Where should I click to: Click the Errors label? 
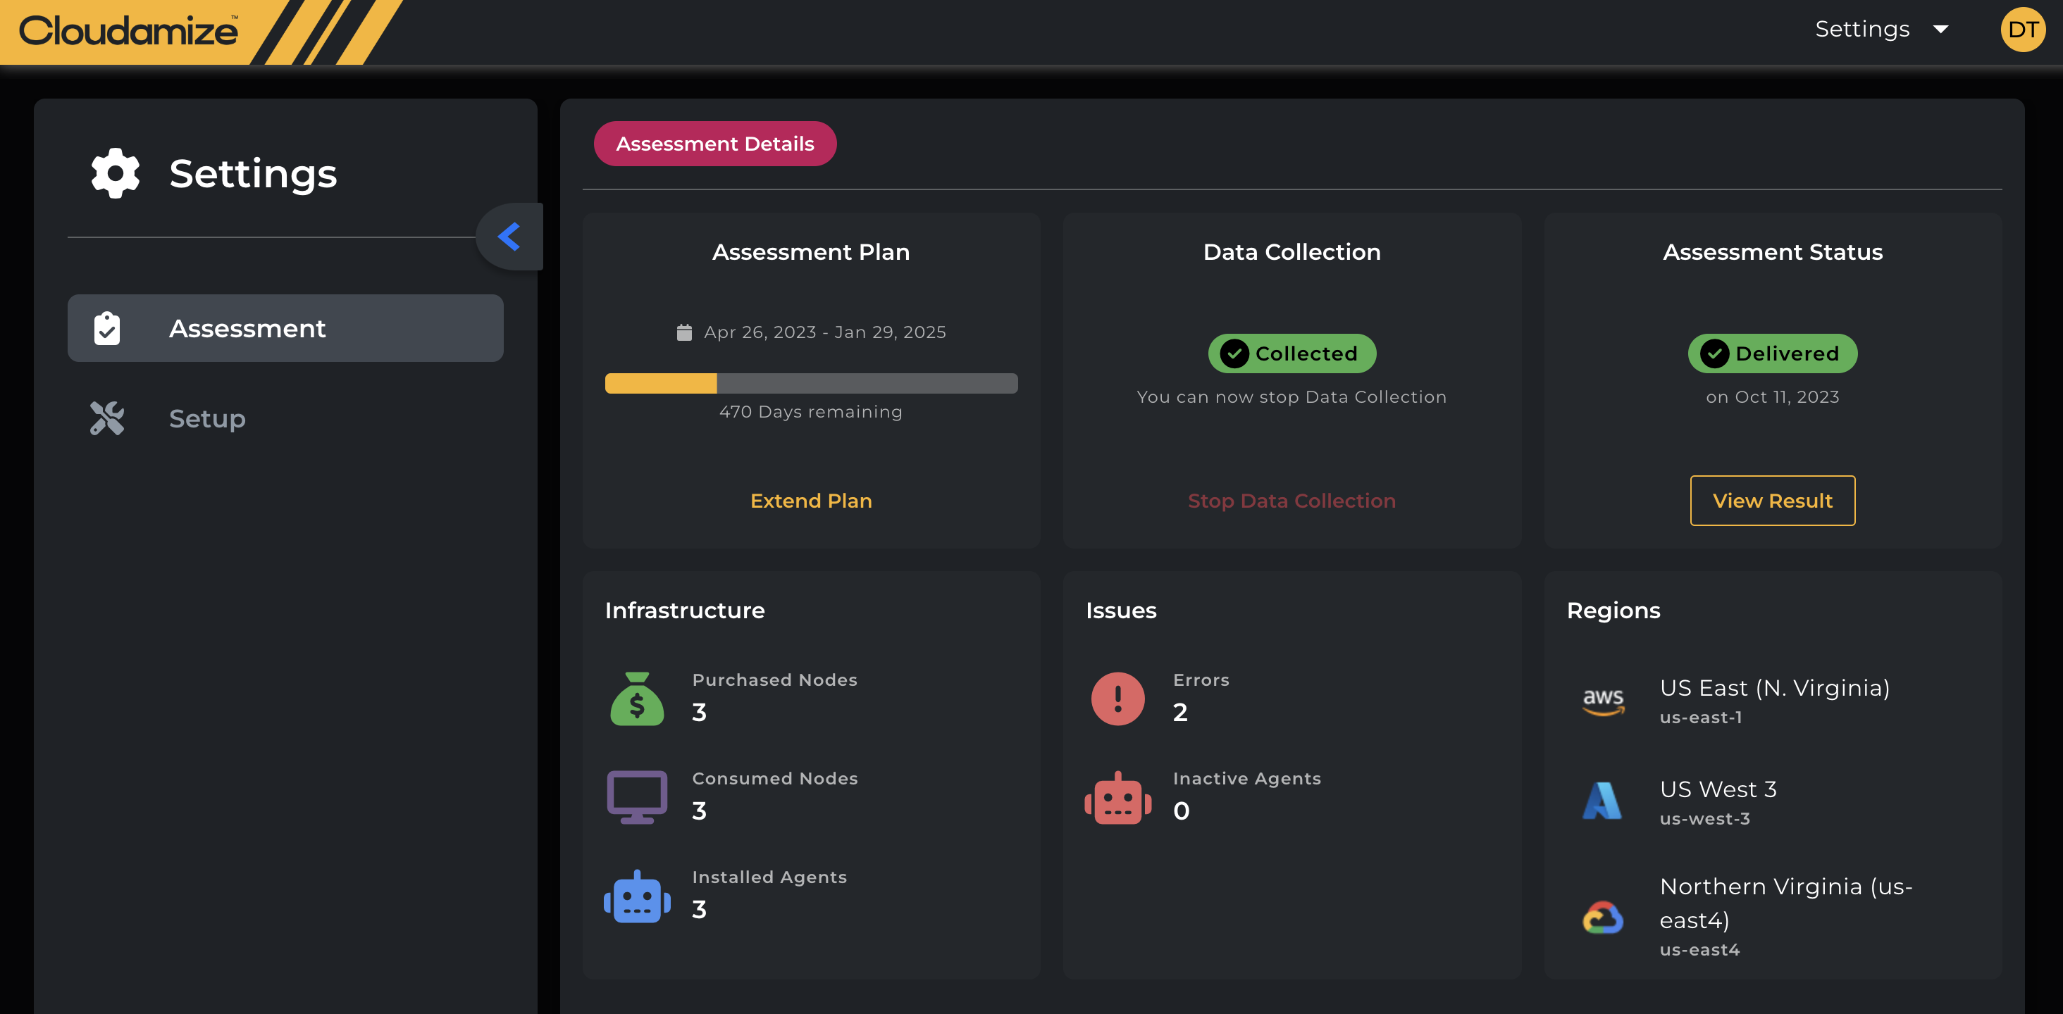(1201, 680)
